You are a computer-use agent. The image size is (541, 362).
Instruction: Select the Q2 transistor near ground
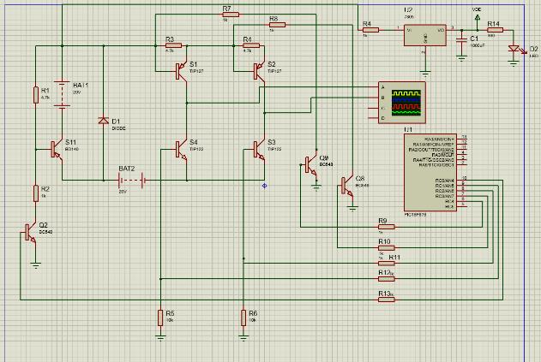[x=30, y=233]
